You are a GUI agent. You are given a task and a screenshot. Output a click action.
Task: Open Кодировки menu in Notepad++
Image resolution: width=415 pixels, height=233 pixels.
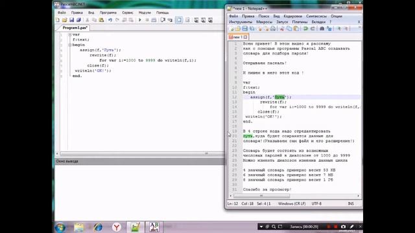tap(292, 16)
